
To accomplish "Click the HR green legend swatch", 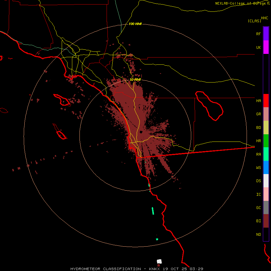I will 266,141.
